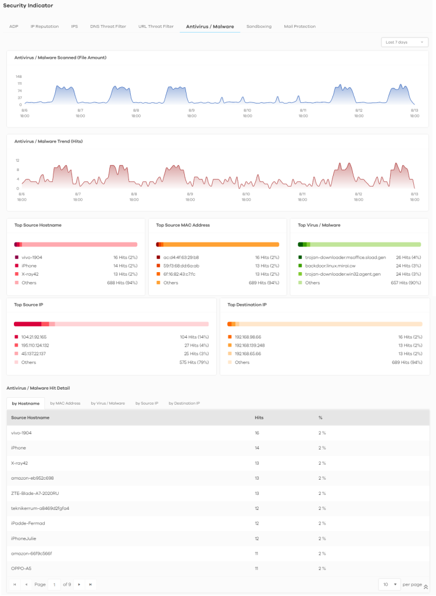The width and height of the screenshot is (436, 596).
Task: Jump to the last results page
Action: [x=90, y=584]
